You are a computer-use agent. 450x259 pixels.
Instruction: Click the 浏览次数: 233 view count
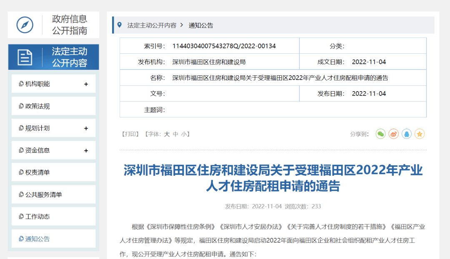tap(303, 206)
